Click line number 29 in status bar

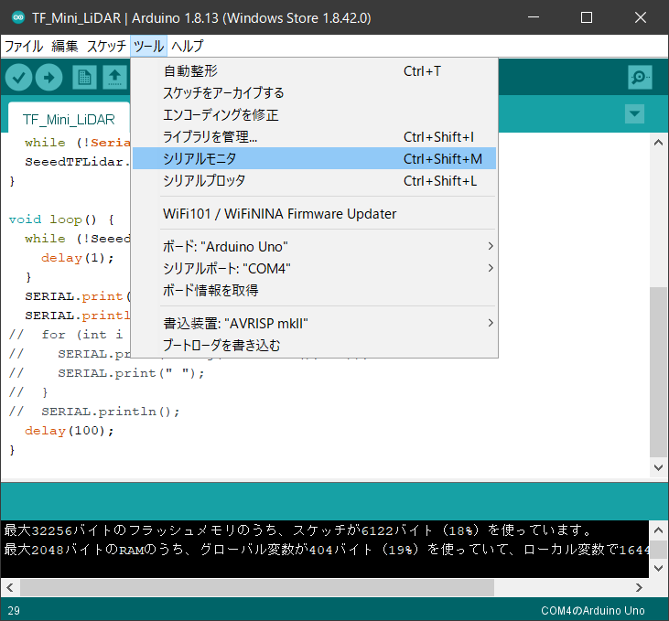(x=14, y=611)
